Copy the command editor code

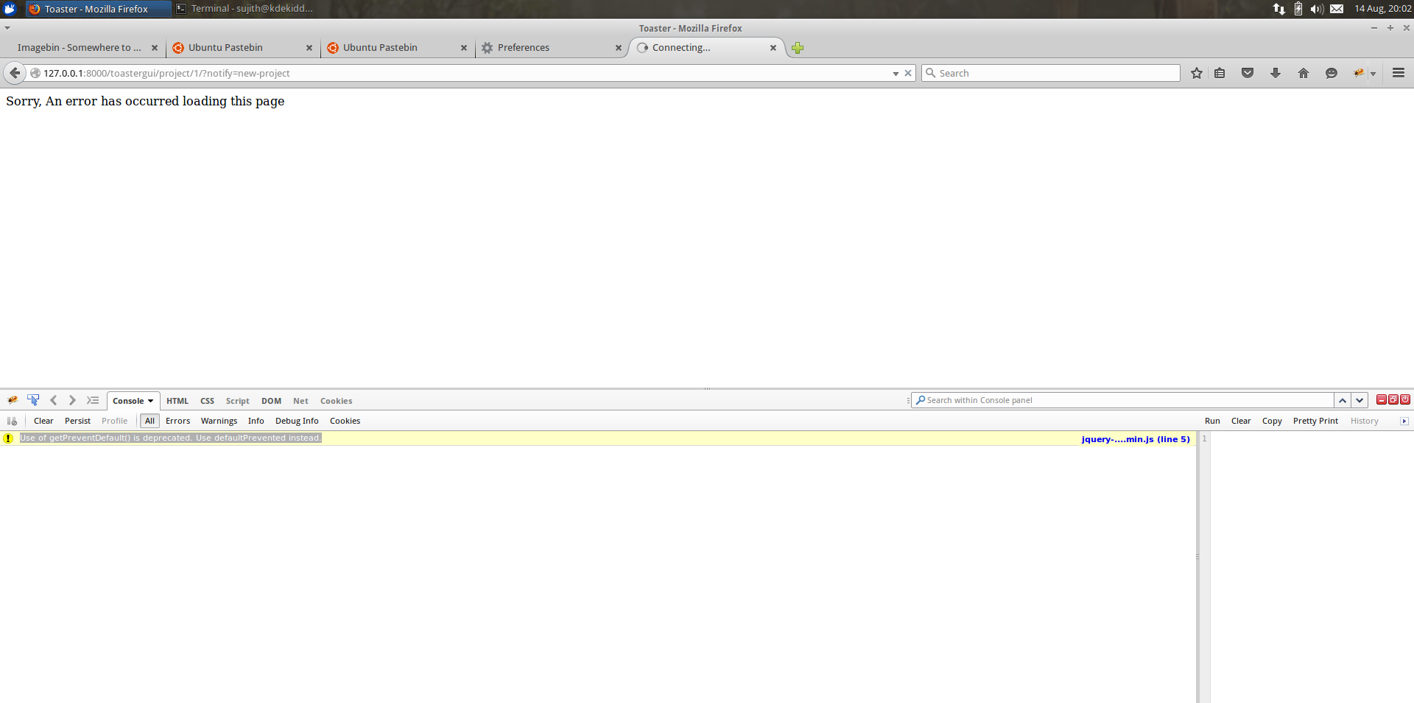(1272, 421)
